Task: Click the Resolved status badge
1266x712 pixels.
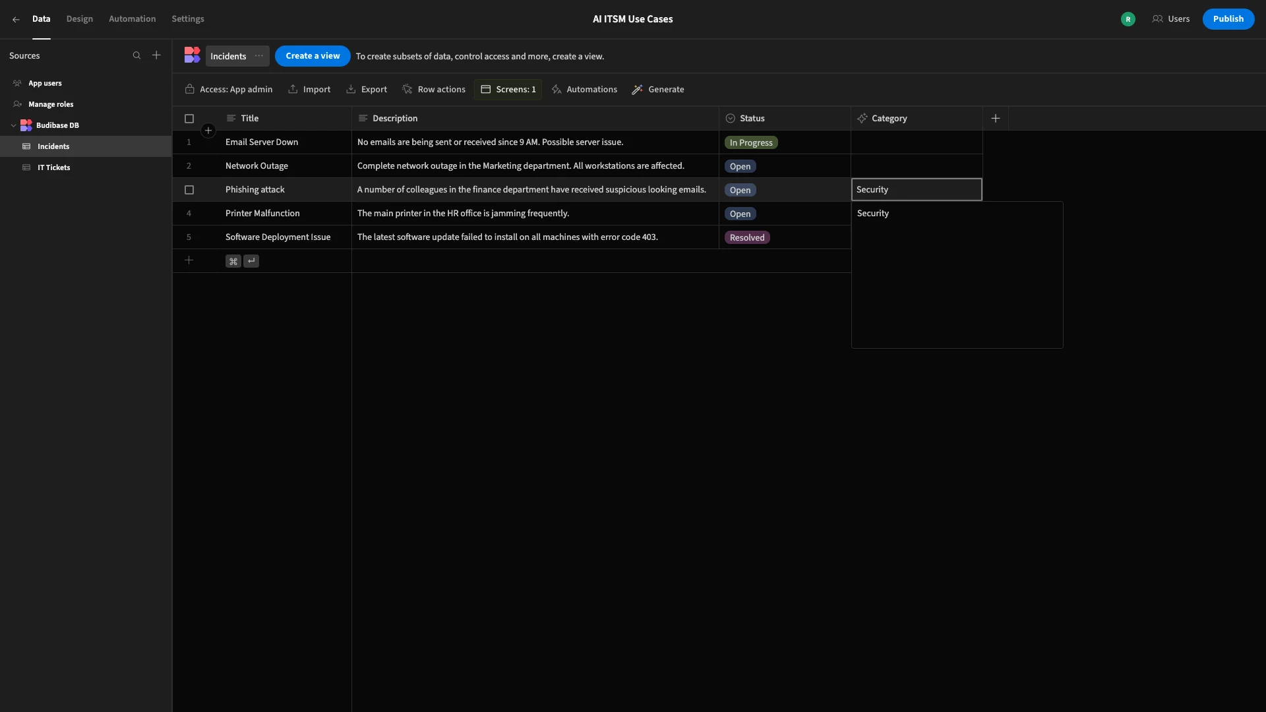Action: click(x=747, y=237)
